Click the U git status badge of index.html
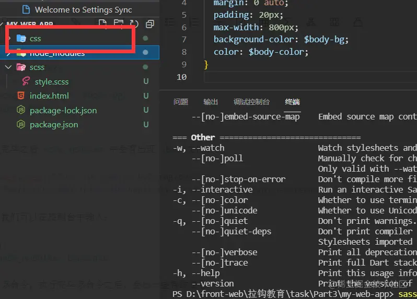The image size is (417, 299). (146, 95)
